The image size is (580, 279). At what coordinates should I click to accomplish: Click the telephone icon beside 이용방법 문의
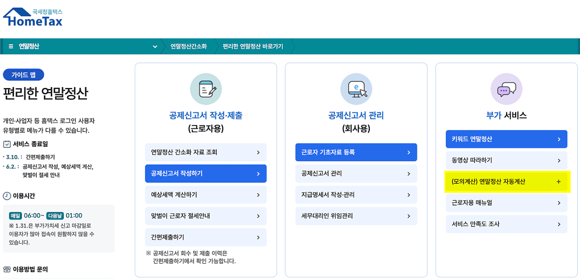[x=7, y=269]
